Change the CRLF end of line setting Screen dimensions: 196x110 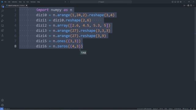click(x=166, y=109)
